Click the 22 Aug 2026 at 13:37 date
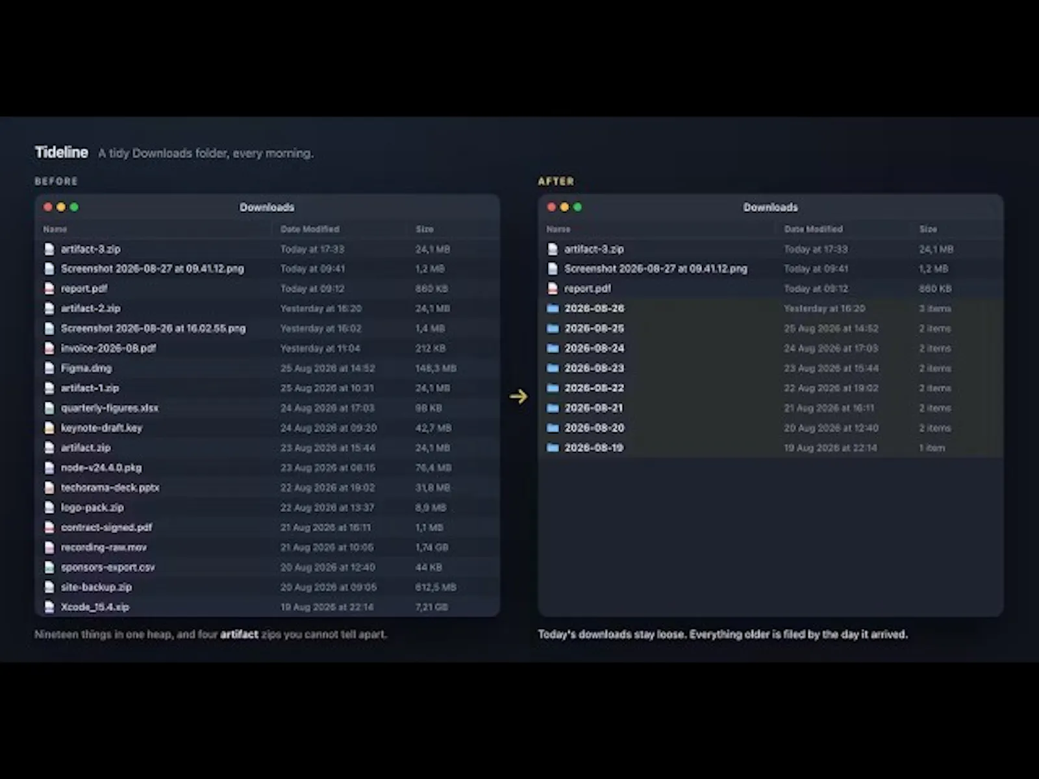Viewport: 1039px width, 779px height. pos(327,508)
